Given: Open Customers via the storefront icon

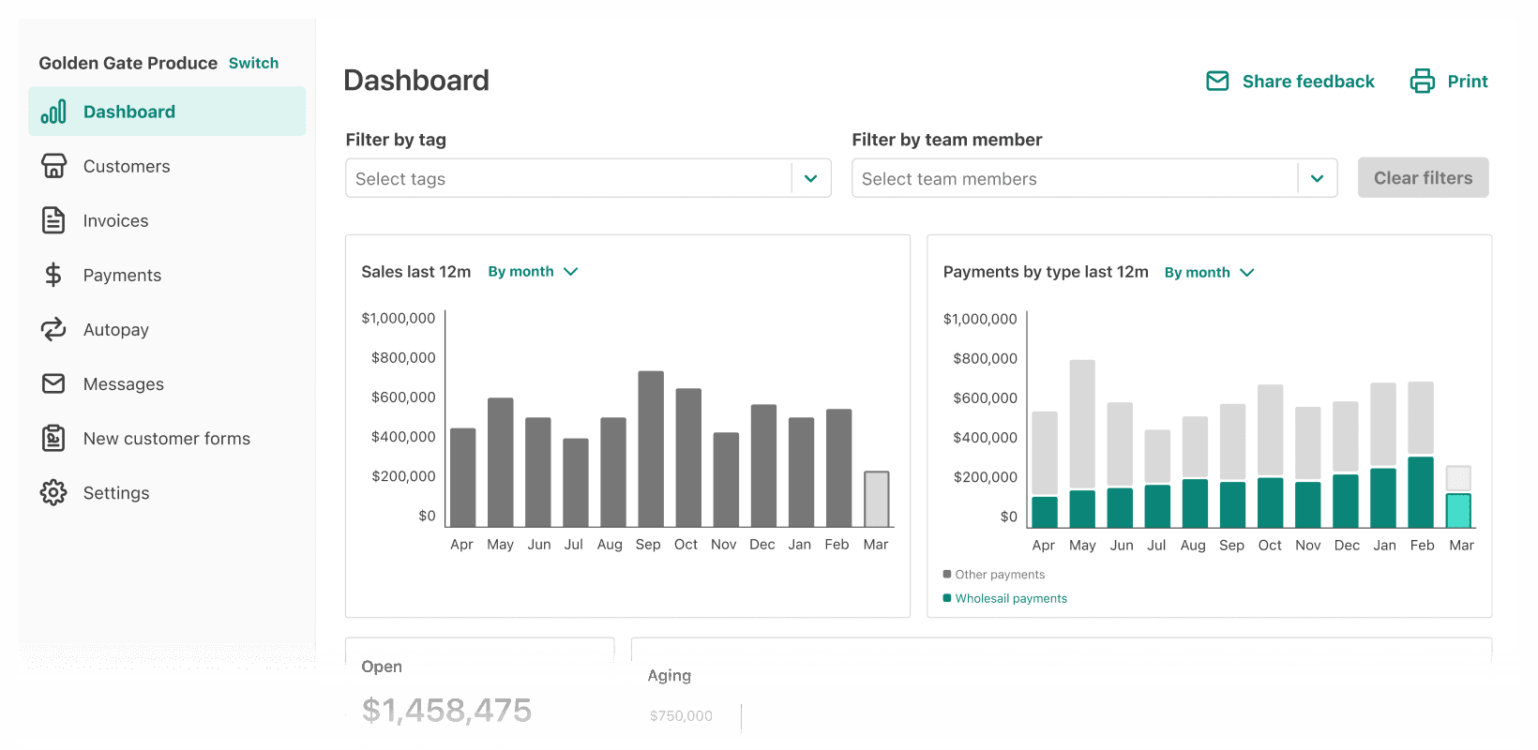Looking at the screenshot, I should pos(53,166).
